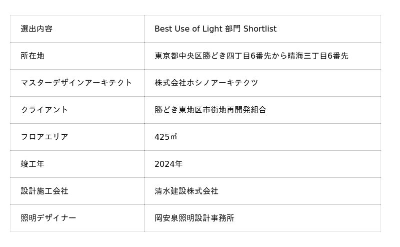Select the 所在地 row label
Viewport: 400px width, 247px height.
[32, 56]
